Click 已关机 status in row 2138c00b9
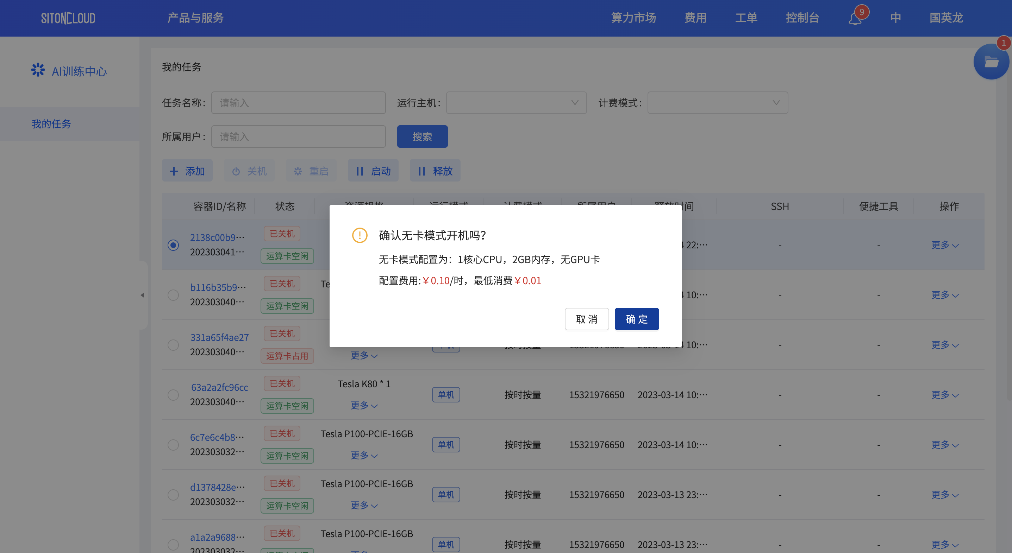This screenshot has height=553, width=1012. point(282,234)
